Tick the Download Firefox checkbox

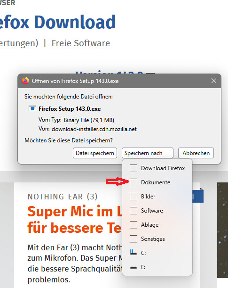click(x=134, y=168)
